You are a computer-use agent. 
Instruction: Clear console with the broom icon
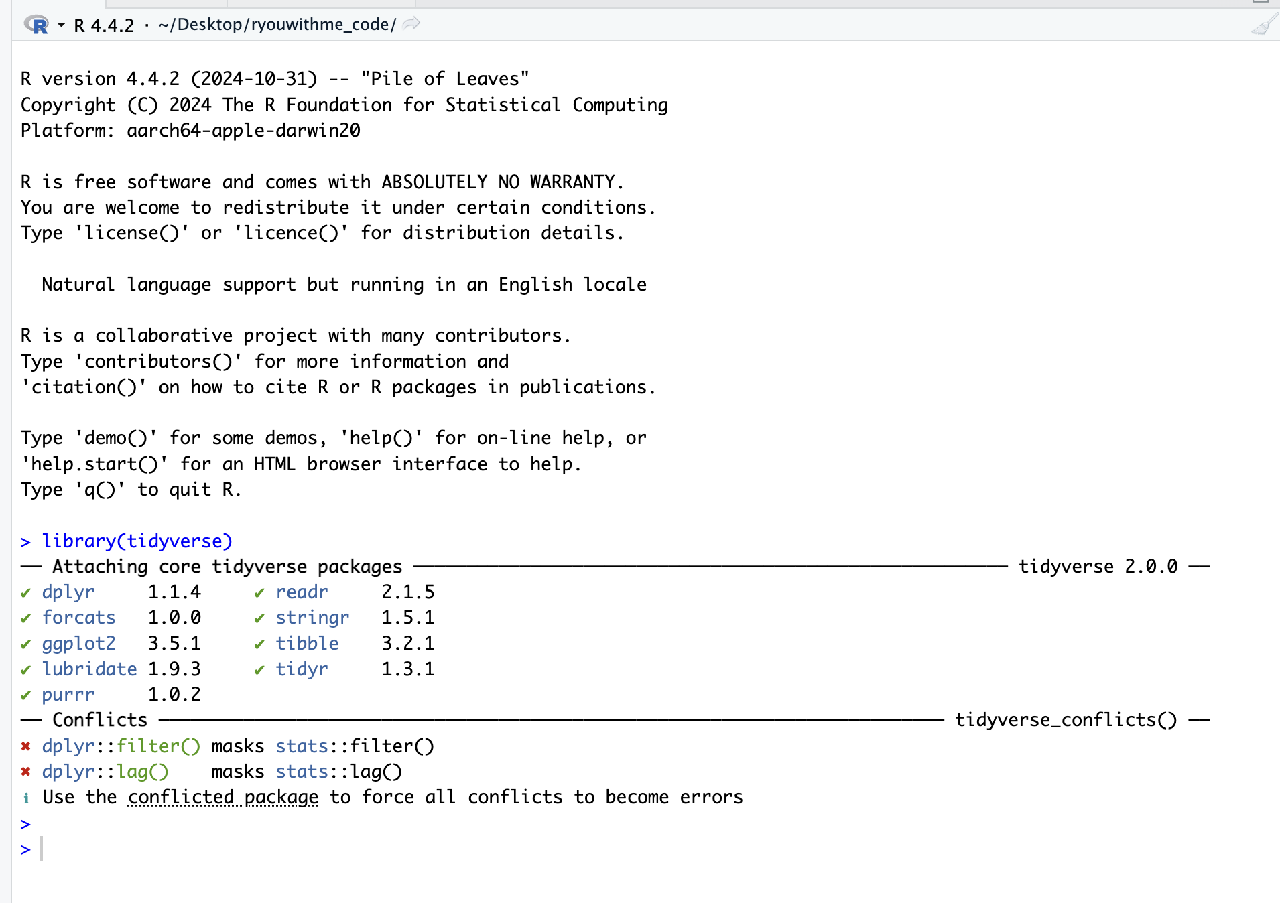tap(1263, 25)
